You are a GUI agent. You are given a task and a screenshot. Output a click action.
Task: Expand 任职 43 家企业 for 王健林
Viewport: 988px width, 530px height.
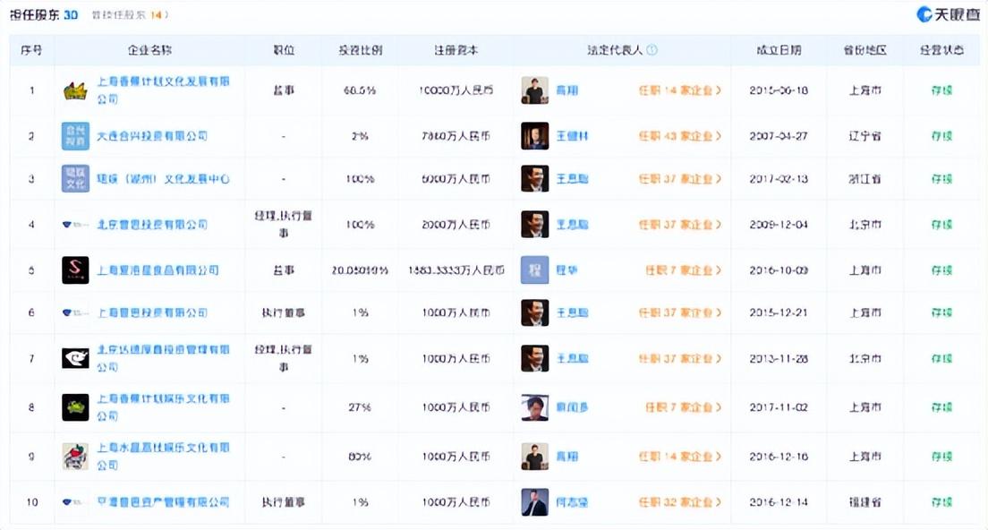tap(679, 136)
